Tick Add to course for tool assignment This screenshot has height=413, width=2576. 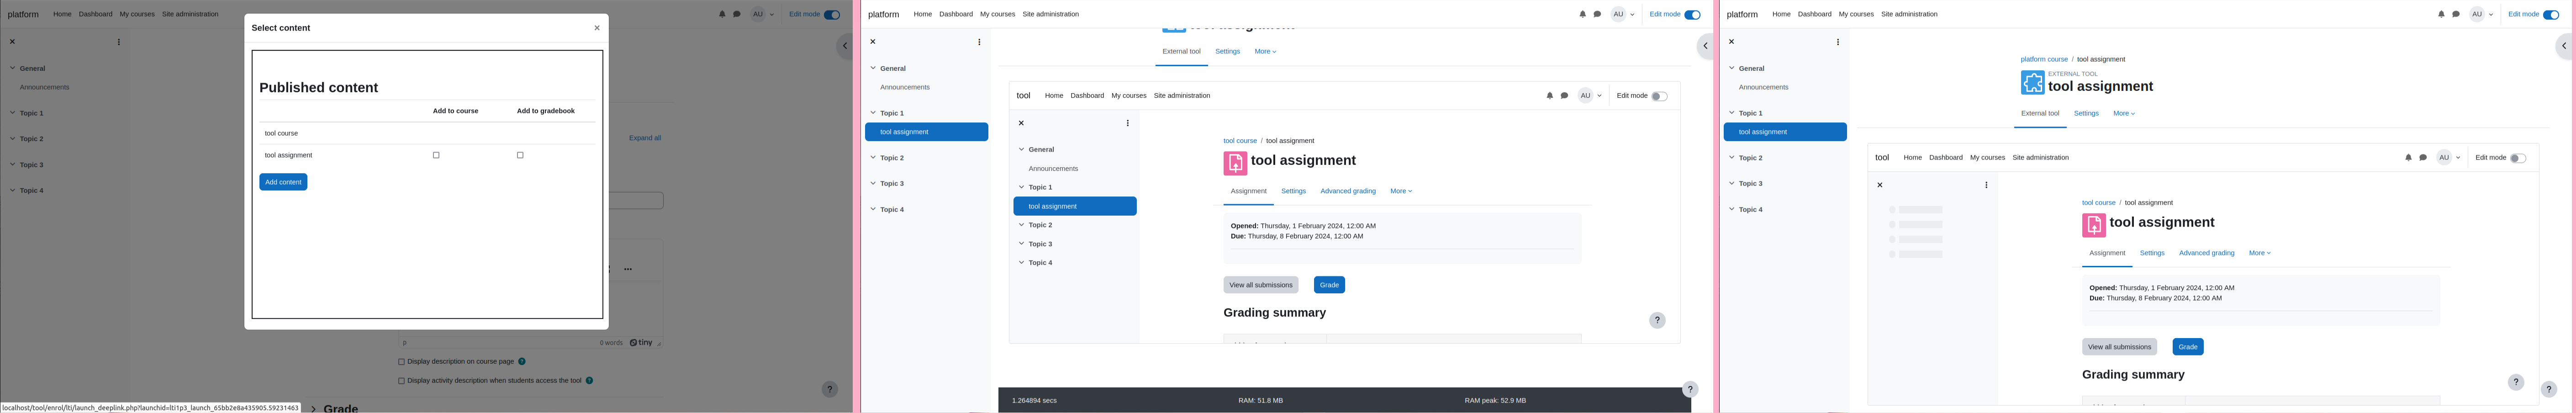pyautogui.click(x=436, y=155)
